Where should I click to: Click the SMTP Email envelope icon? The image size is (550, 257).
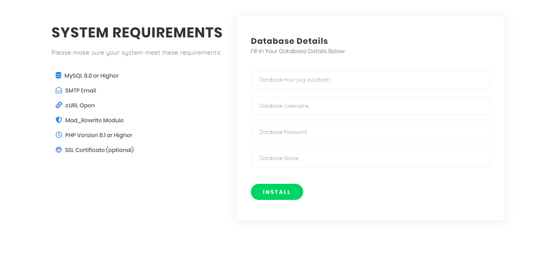point(59,90)
